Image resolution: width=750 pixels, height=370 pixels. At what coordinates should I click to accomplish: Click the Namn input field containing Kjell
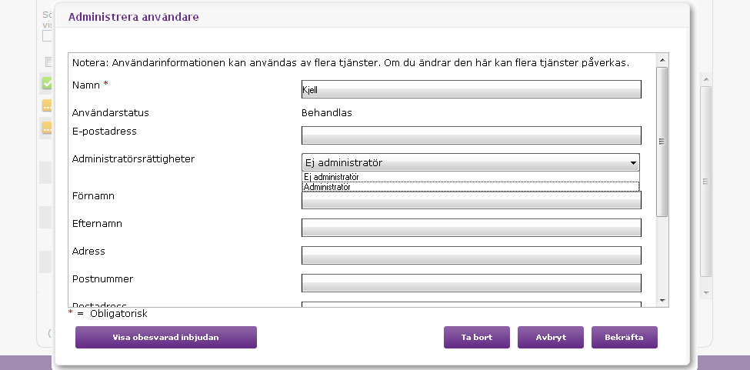click(x=471, y=89)
